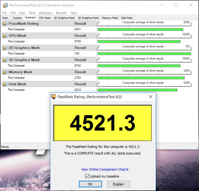The height and width of the screenshot is (191, 199).
Task: Click the 2D Graphics Mark row icon
Action: click(x=5, y=48)
